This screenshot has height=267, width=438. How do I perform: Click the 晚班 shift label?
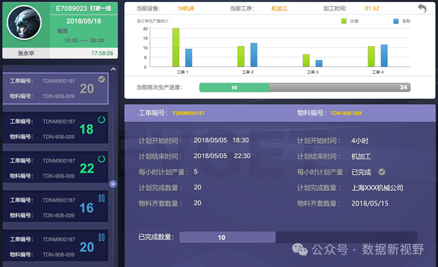tap(63, 31)
